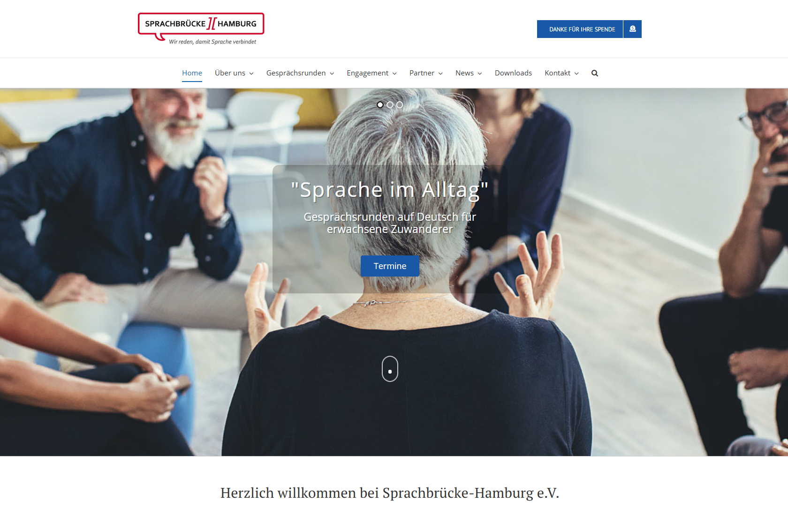Expand the Gesprächsrunden dropdown menu
Viewport: 788px width, 524px height.
(x=300, y=73)
